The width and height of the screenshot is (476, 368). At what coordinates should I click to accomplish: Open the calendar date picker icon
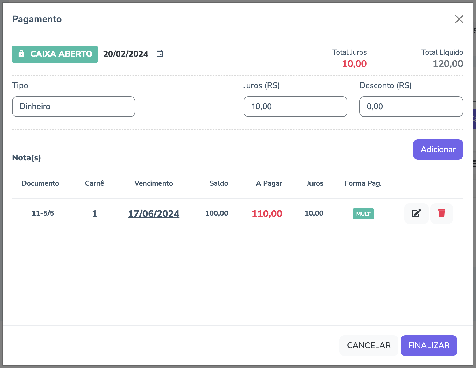coord(160,54)
